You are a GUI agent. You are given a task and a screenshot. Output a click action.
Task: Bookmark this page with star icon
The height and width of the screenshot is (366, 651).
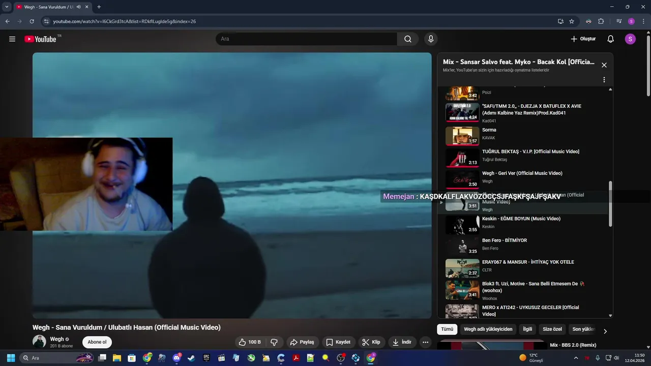pos(572,21)
